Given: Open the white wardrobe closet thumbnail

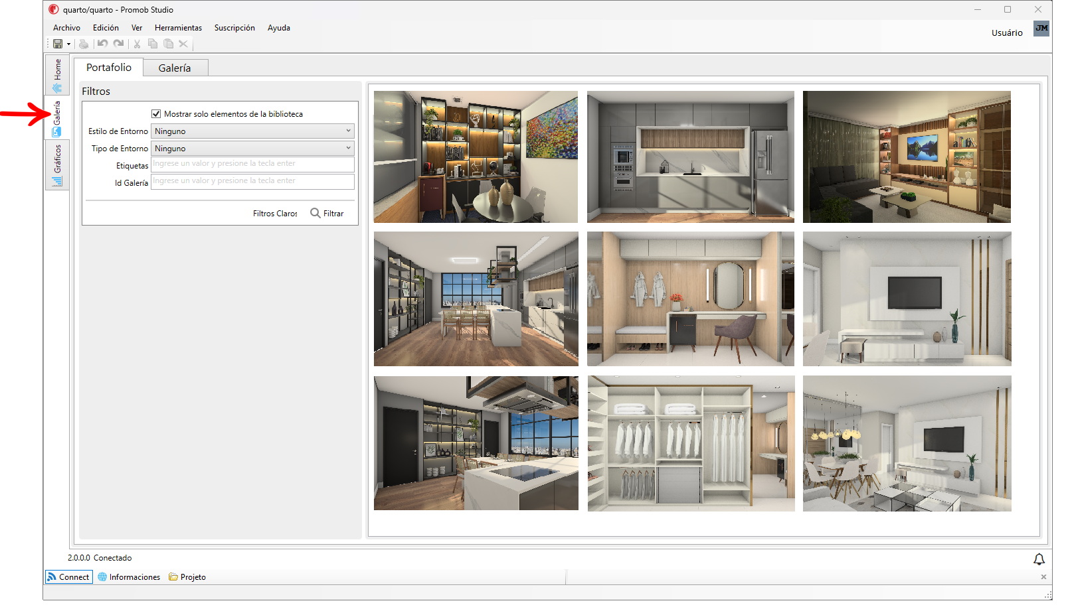Looking at the screenshot, I should 691,443.
